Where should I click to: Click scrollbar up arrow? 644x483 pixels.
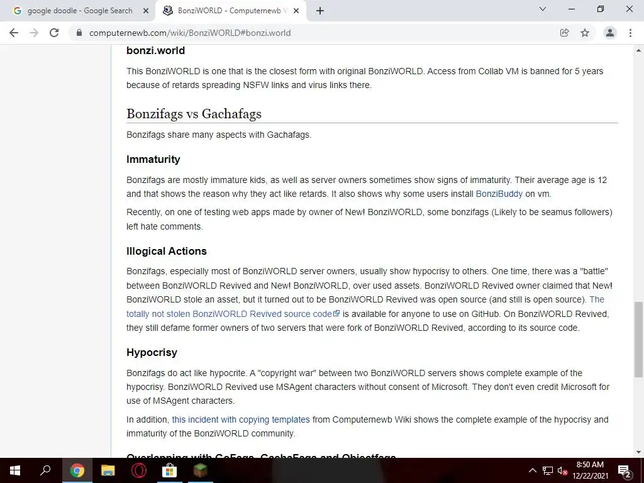[x=638, y=50]
